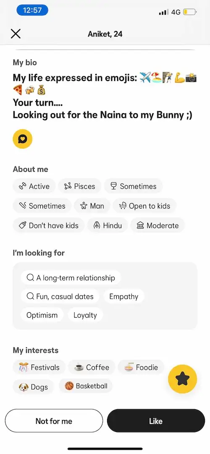
Task: Tap the yellow SuperSwipe star button
Action: click(x=182, y=379)
